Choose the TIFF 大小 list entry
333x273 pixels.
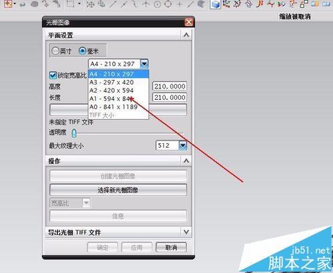(119, 115)
